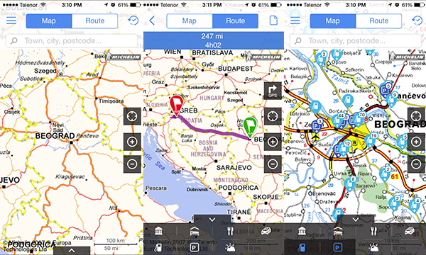This screenshot has width=426, height=255.
Task: Toggle museum sights on the 247 mi route screen
Action: pyautogui.click(x=158, y=231)
